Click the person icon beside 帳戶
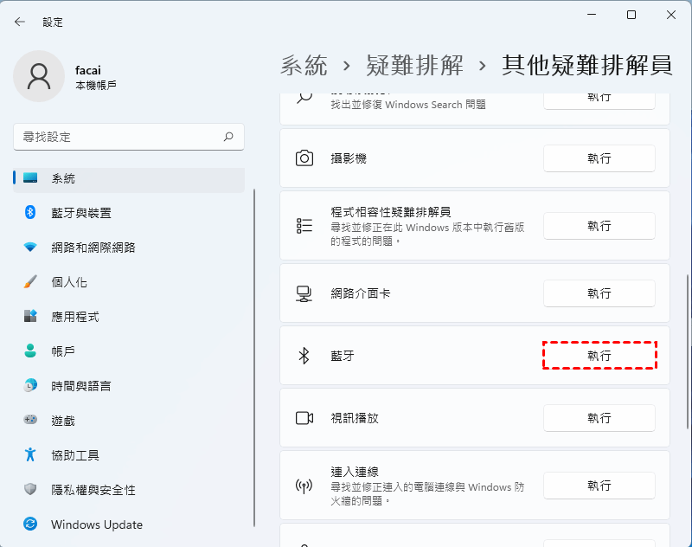This screenshot has height=547, width=692. click(30, 351)
